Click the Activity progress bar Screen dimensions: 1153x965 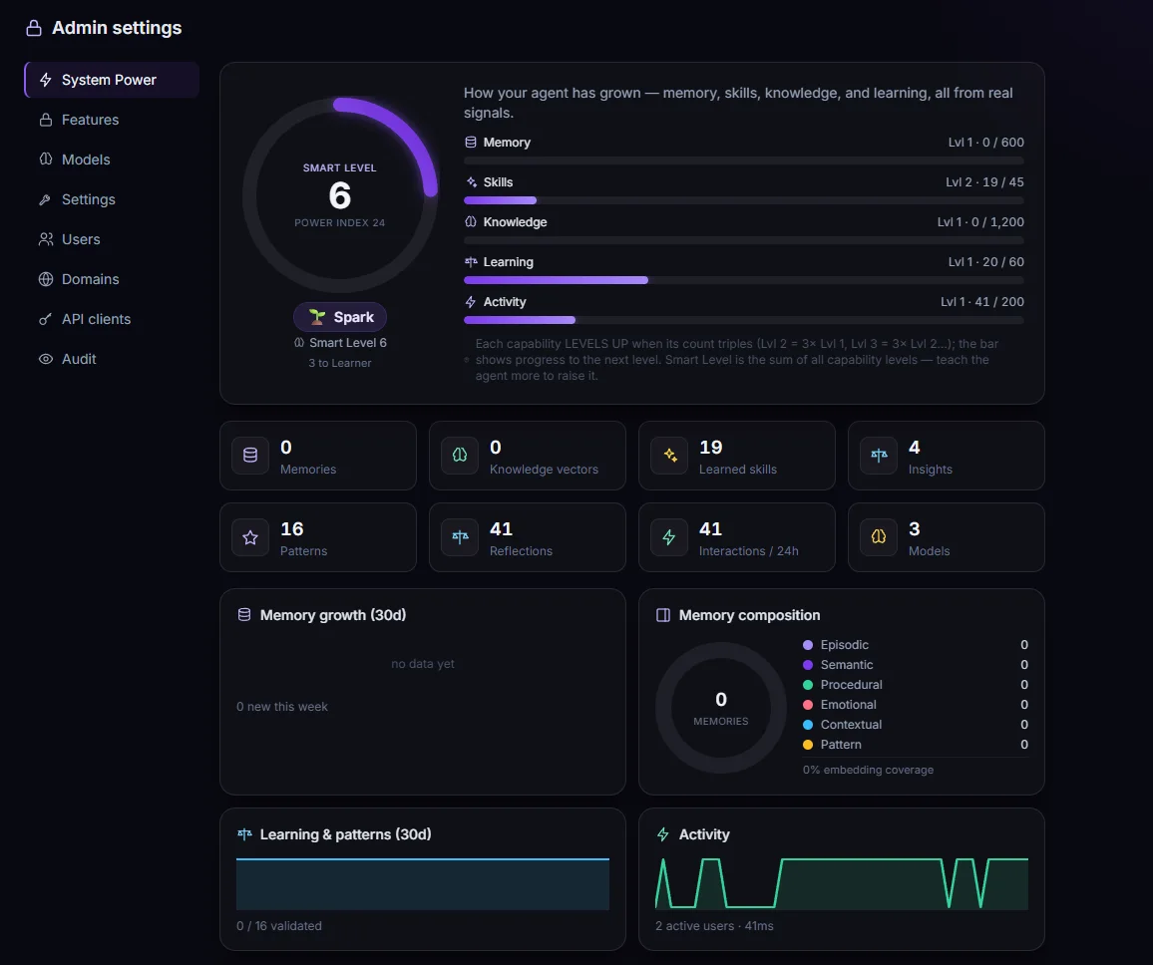743,320
